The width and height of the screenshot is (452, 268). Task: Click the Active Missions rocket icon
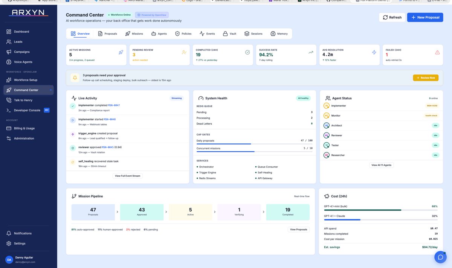point(121,52)
